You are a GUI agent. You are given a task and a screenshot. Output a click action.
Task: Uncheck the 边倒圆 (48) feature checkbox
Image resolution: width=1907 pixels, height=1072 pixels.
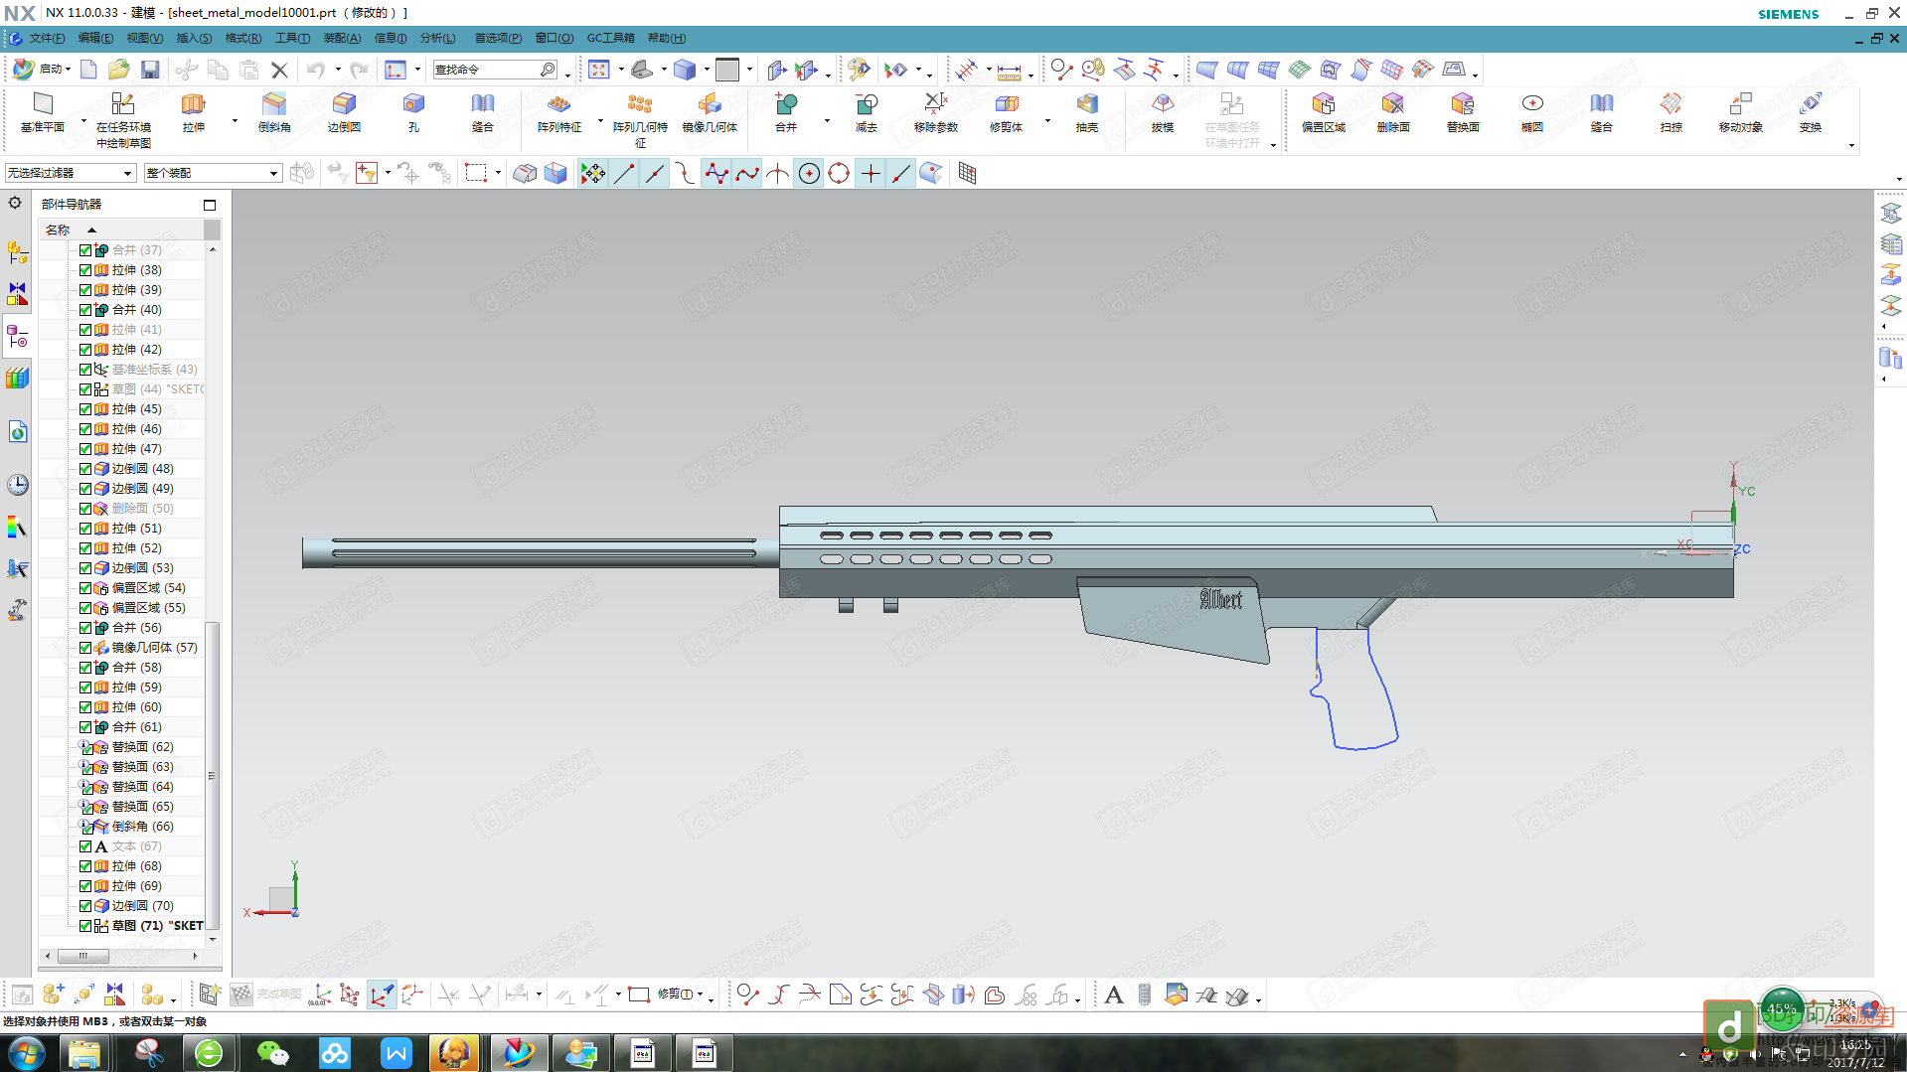[x=85, y=469]
